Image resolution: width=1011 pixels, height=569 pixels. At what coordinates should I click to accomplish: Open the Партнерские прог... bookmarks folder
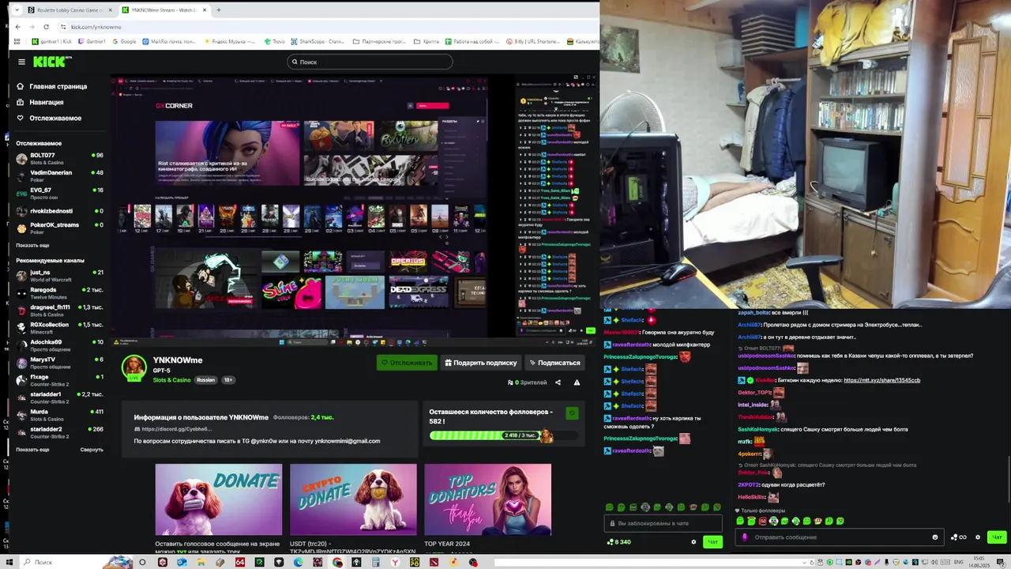pos(379,41)
